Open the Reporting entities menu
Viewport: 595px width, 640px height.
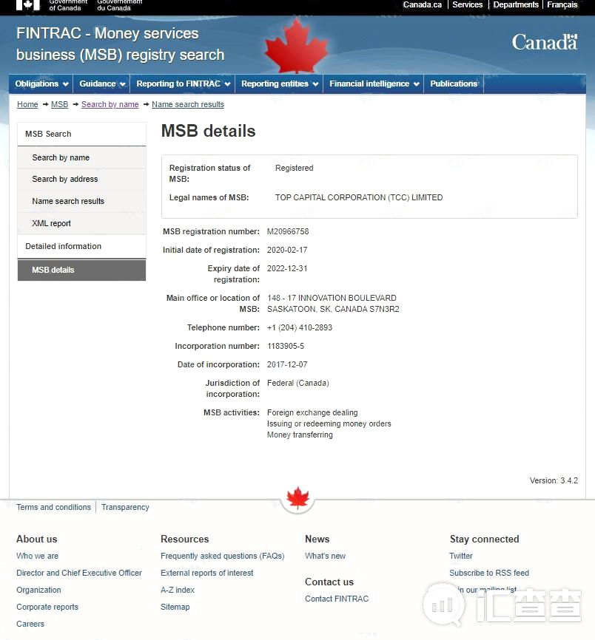(279, 84)
